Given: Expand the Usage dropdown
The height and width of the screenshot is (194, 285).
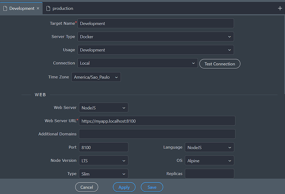Looking at the screenshot, I should pos(155,50).
